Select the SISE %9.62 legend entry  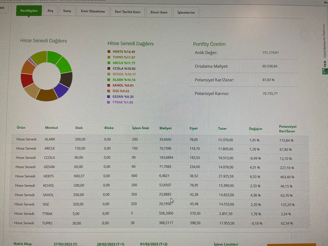click(121, 91)
